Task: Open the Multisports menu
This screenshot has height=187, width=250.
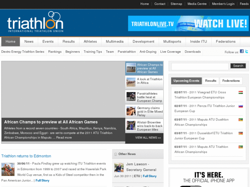Action: pyautogui.click(x=172, y=42)
